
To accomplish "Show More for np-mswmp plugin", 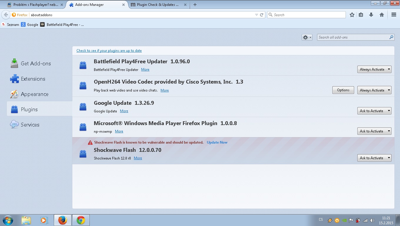I will click(x=119, y=131).
